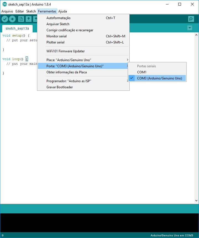Click the Portas seriais header label
The width and height of the screenshot is (199, 238).
pyautogui.click(x=146, y=66)
